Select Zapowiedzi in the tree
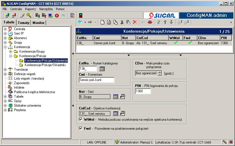The width and height of the screenshot is (235, 146). click(x=22, y=83)
